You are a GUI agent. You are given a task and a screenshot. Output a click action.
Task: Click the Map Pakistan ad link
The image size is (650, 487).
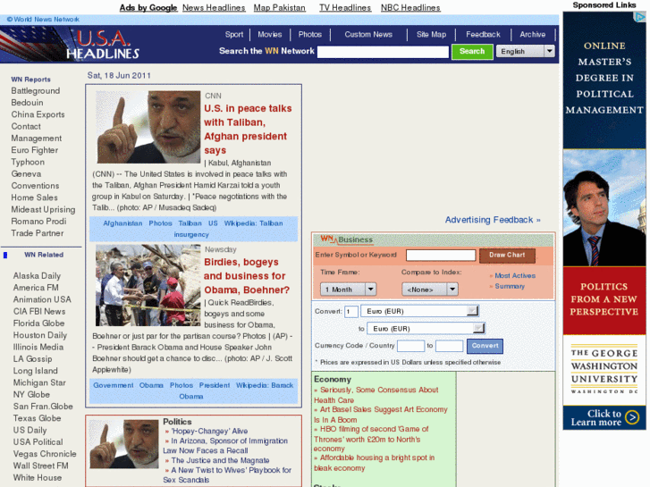[279, 8]
